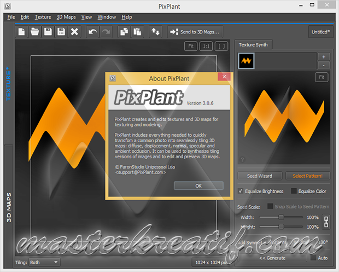Open the Untitled* document button
This screenshot has width=339, height=272.
320,32
